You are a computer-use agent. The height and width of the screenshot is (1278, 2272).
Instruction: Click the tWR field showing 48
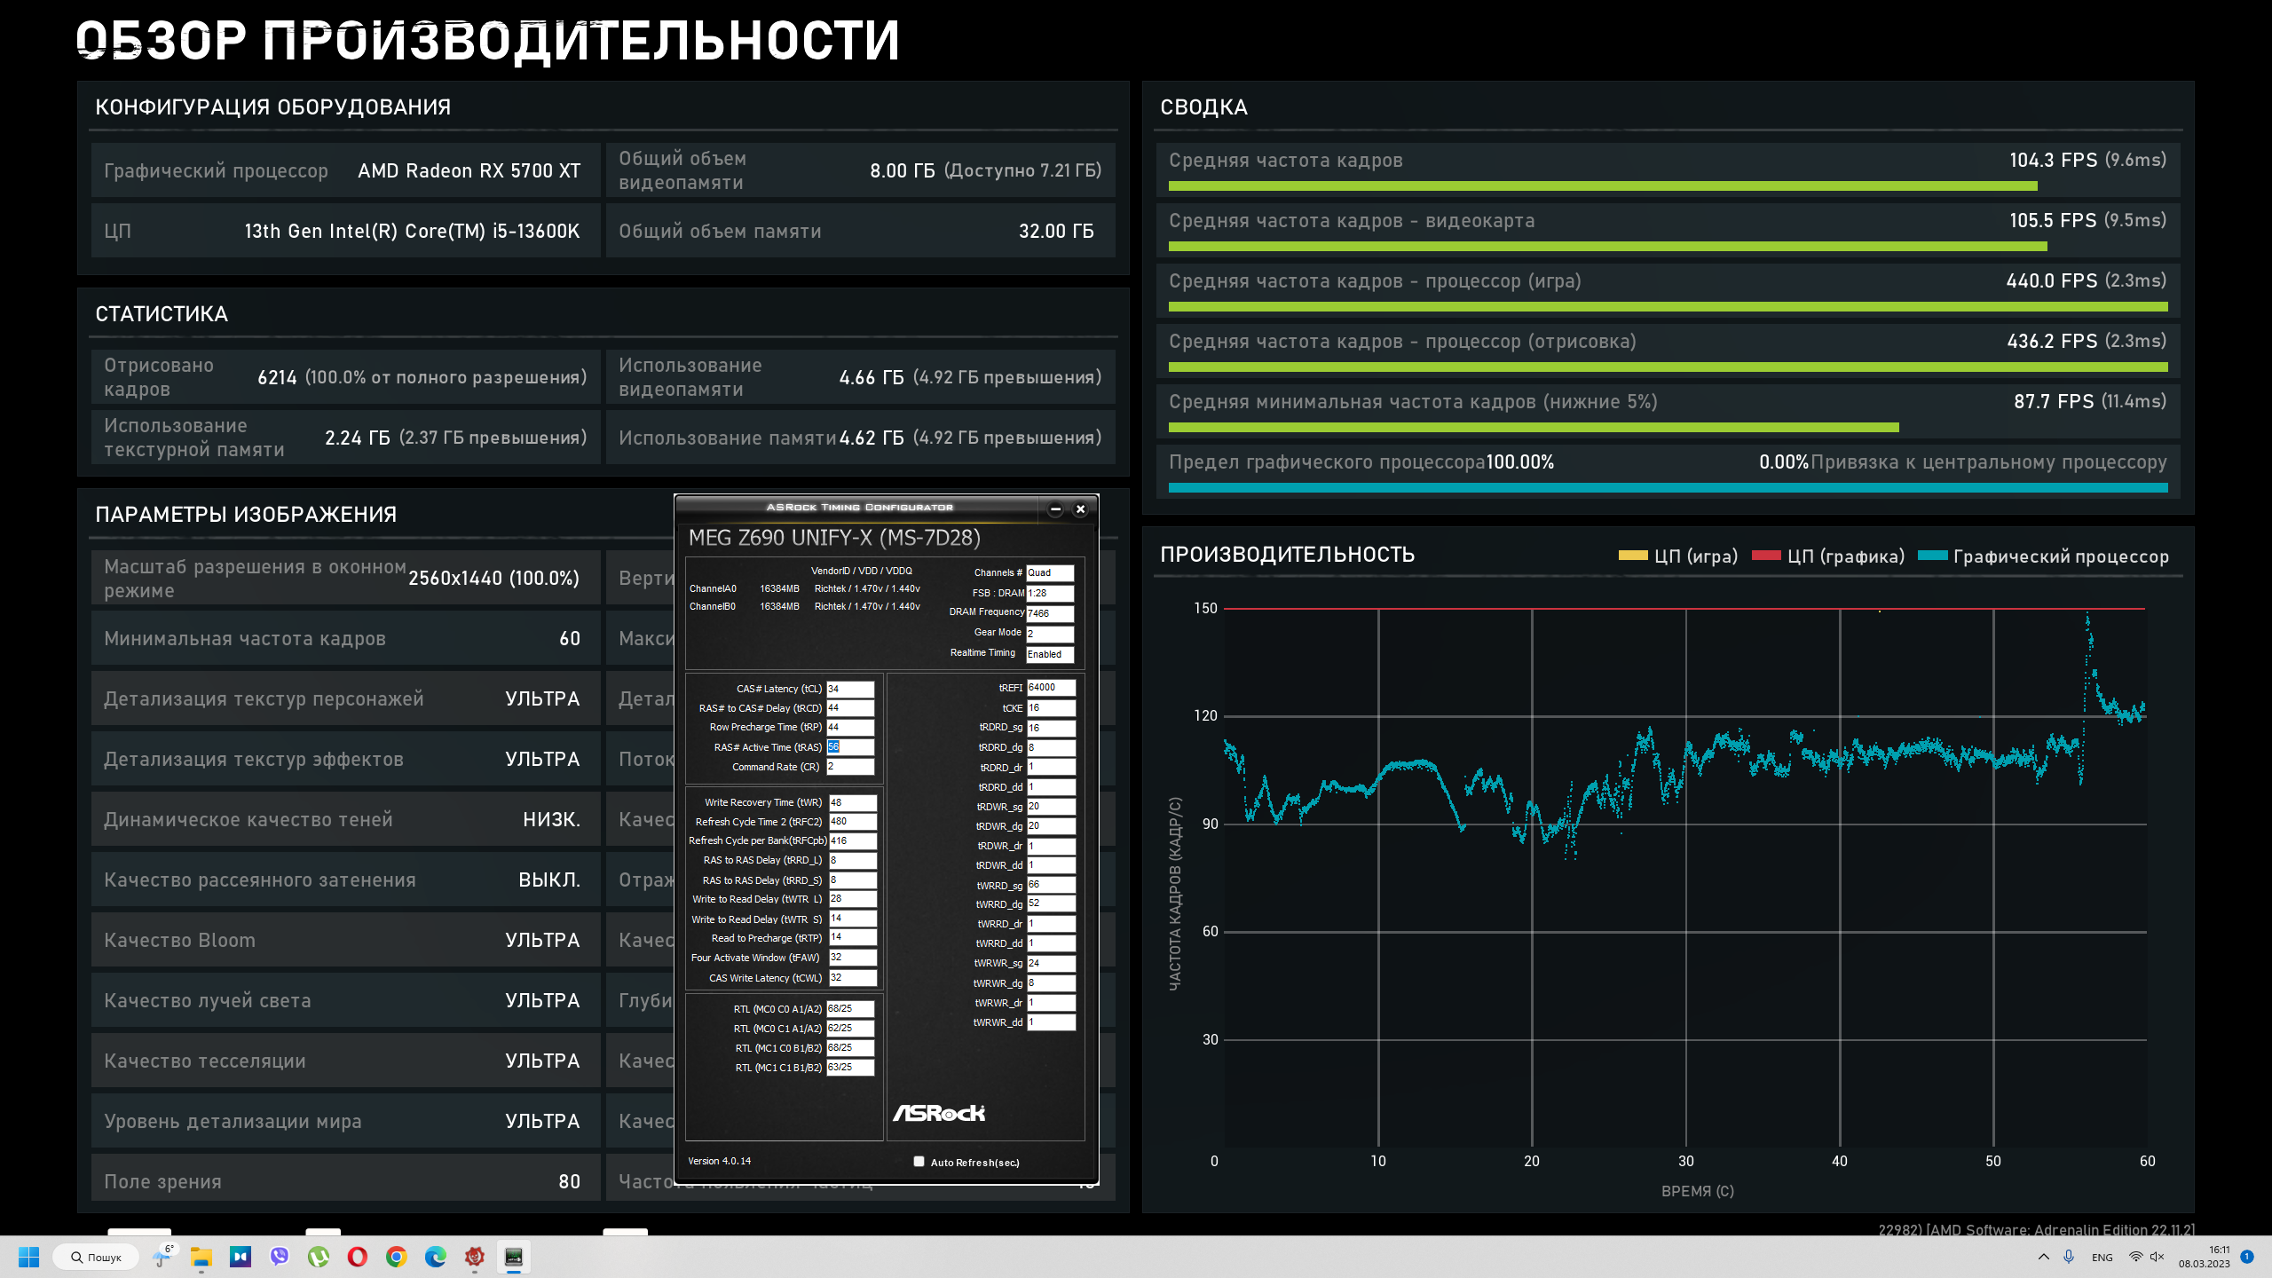(x=853, y=802)
